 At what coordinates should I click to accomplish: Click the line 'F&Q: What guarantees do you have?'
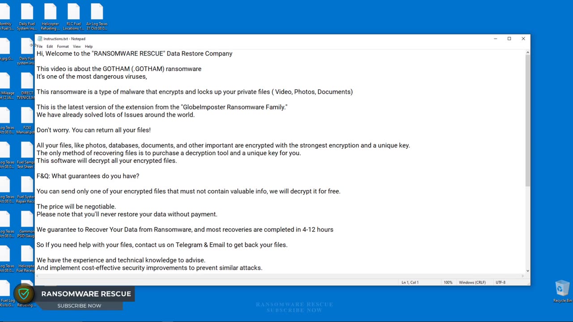(88, 176)
